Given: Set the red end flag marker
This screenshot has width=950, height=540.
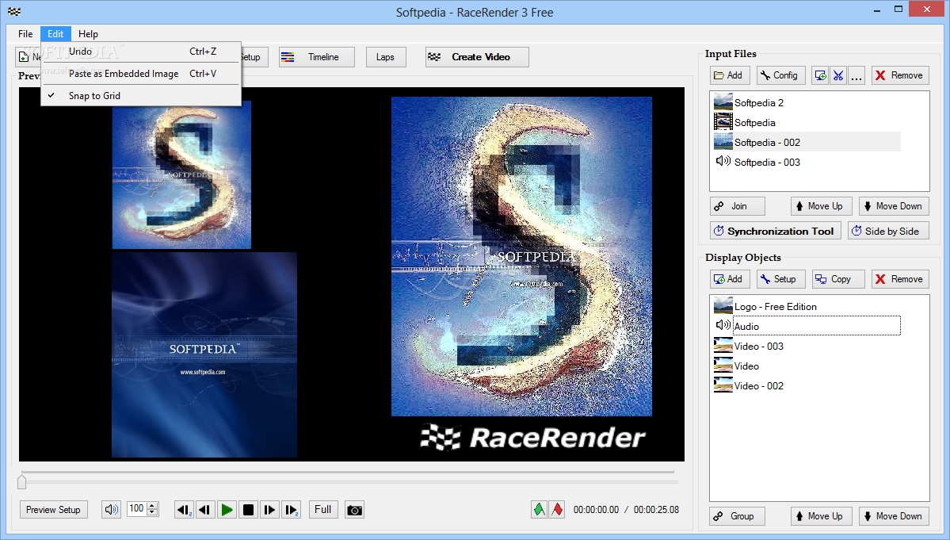Looking at the screenshot, I should point(557,510).
